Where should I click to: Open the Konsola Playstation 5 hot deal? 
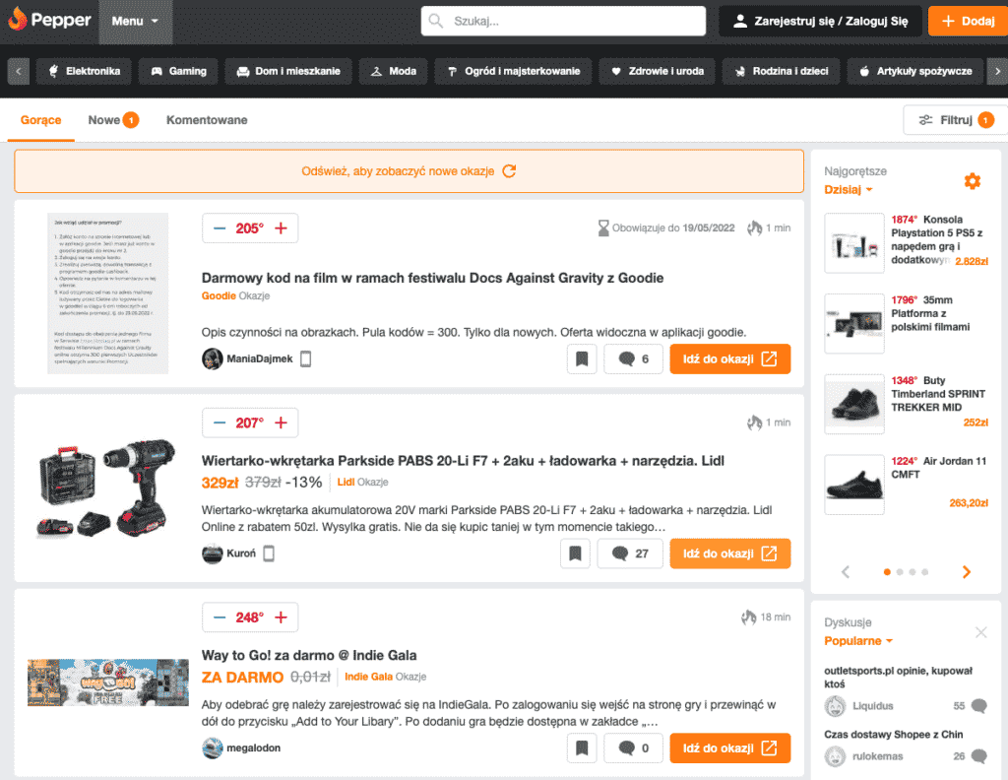coord(907,240)
